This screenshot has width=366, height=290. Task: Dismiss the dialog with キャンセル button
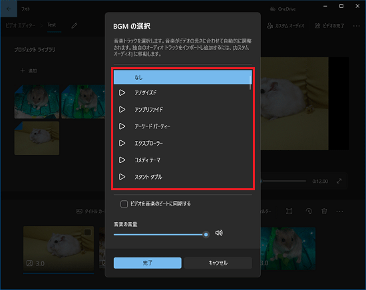218,263
